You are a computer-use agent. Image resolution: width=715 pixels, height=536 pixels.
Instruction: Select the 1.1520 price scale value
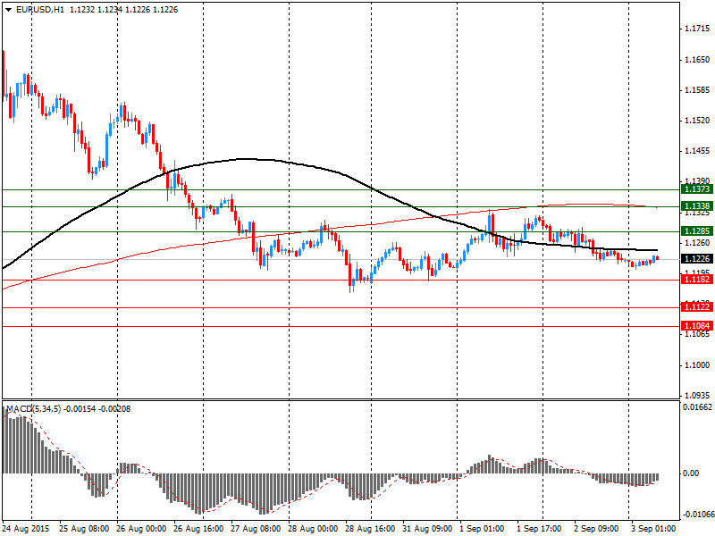point(697,121)
